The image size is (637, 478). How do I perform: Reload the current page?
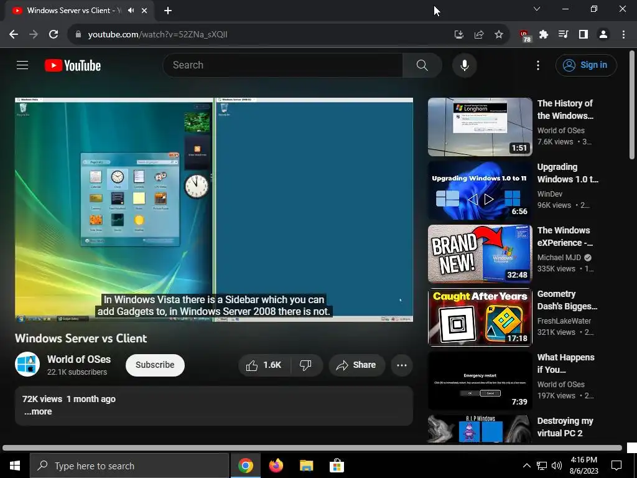coord(53,35)
